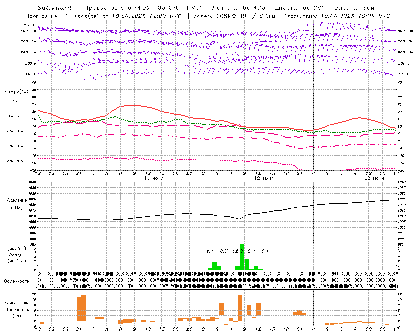Click "700 гПа" in the temperature legend
The width and height of the screenshot is (415, 332).
[15, 146]
